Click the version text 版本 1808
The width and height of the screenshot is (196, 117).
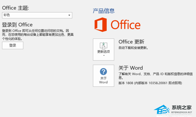coord(150,83)
